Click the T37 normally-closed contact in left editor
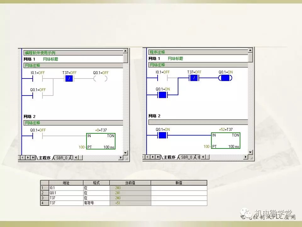Viewport: 302px width, 227px height. tap(69, 79)
